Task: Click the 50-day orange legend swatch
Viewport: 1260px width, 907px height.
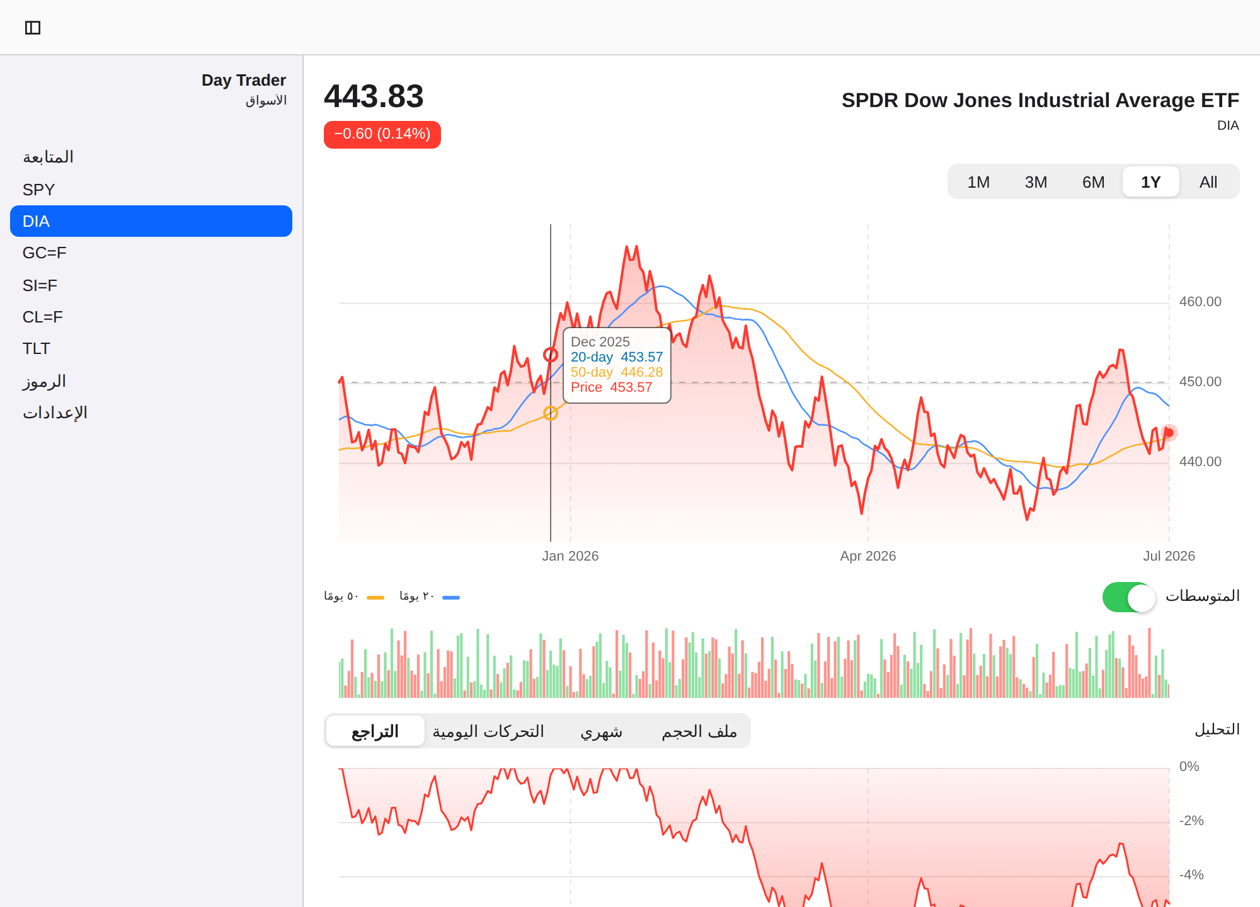Action: pyautogui.click(x=375, y=598)
